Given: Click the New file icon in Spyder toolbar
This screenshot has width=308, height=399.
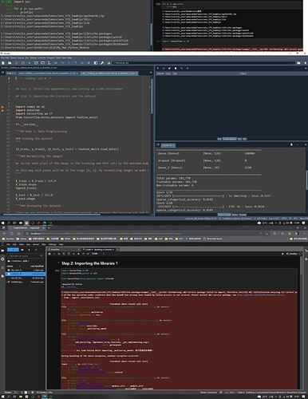Looking at the screenshot, I should (x=3, y=63).
